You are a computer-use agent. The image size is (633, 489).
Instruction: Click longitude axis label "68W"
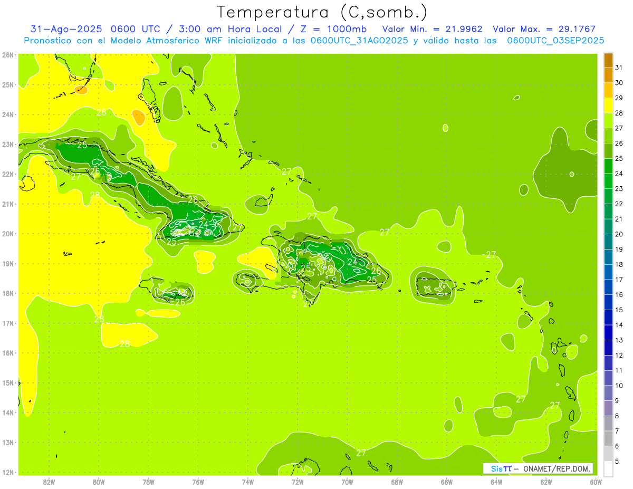point(397,481)
